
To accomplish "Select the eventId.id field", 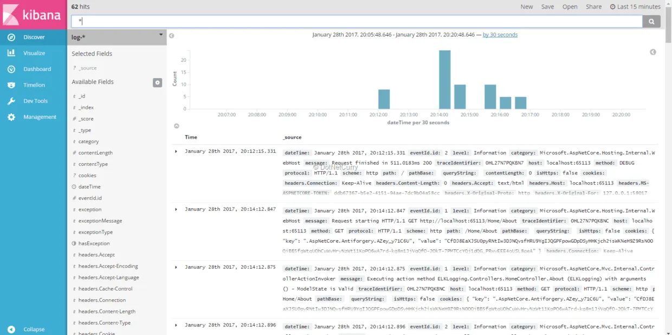I will coord(90,198).
